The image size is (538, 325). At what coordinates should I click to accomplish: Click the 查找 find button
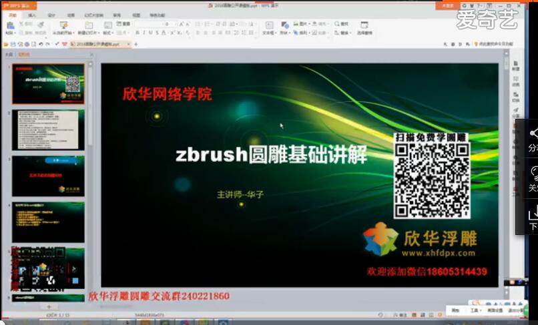pyautogui.click(x=341, y=24)
